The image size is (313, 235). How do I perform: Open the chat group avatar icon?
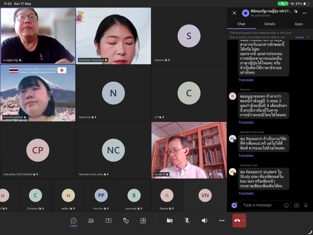click(x=245, y=13)
